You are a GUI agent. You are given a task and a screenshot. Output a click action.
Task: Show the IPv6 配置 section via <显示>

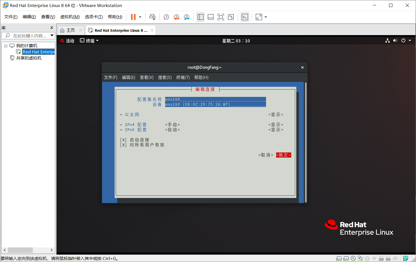(x=276, y=130)
